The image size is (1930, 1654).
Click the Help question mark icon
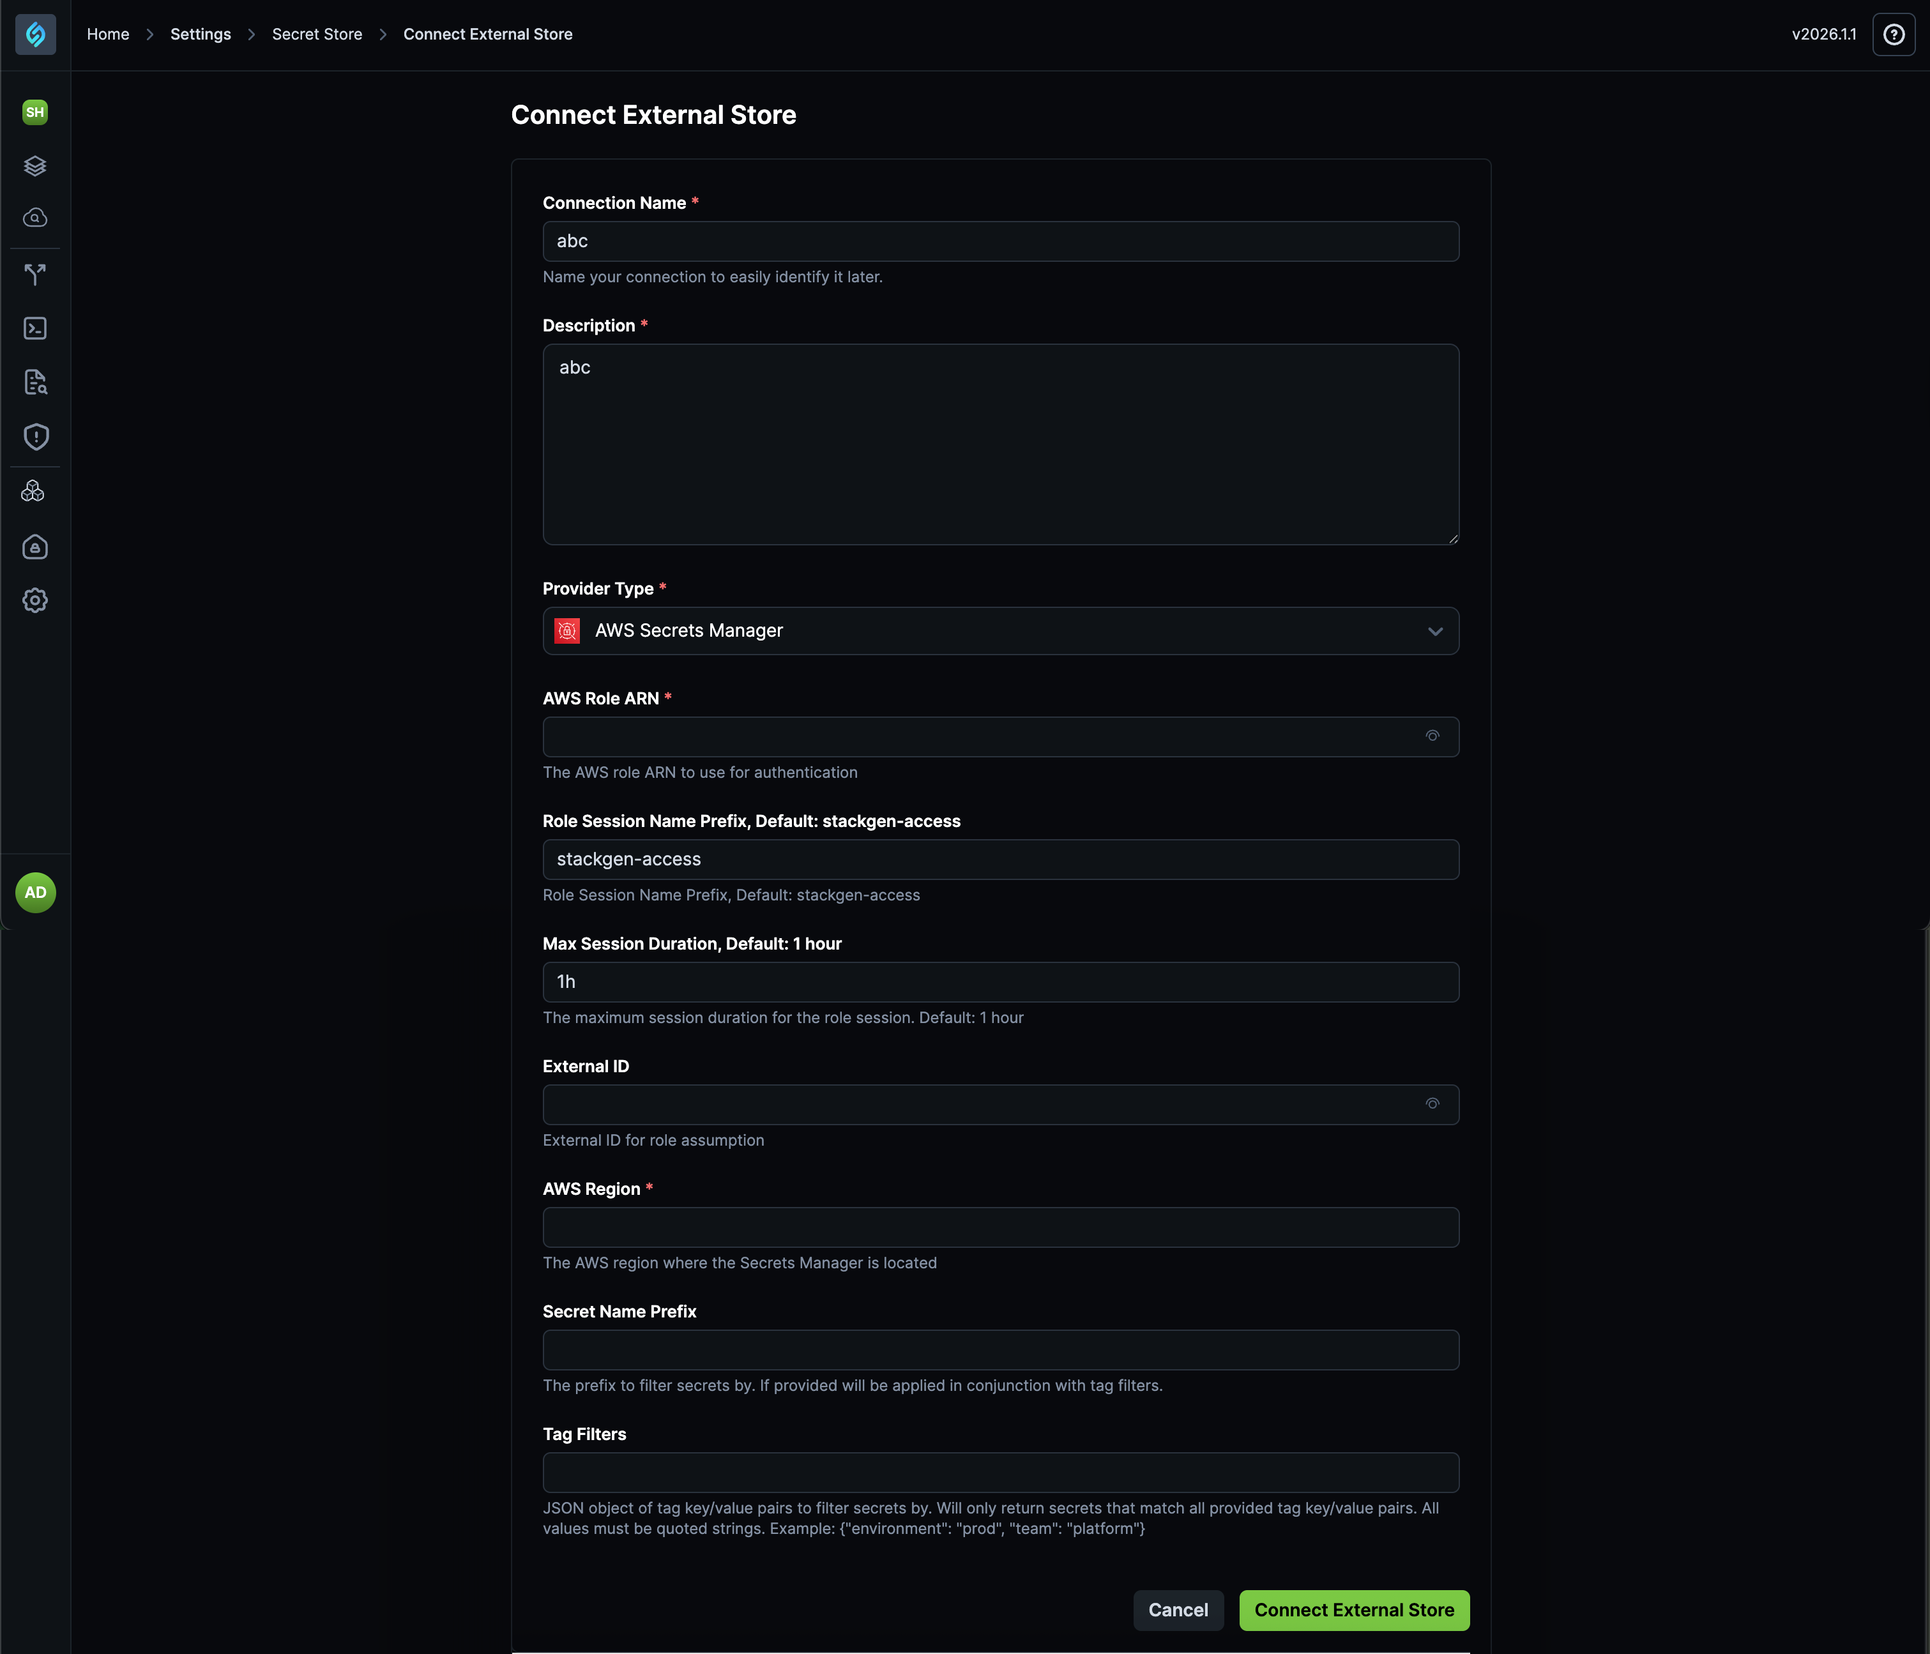tap(1895, 34)
